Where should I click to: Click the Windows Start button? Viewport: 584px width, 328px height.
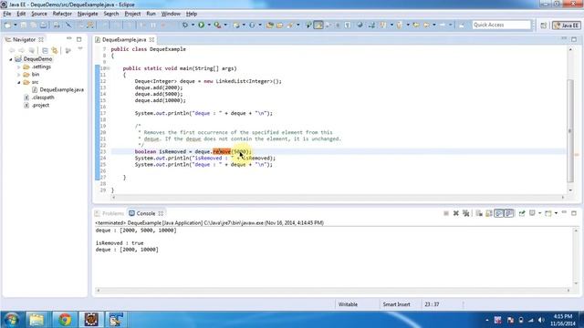pyautogui.click(x=11, y=320)
